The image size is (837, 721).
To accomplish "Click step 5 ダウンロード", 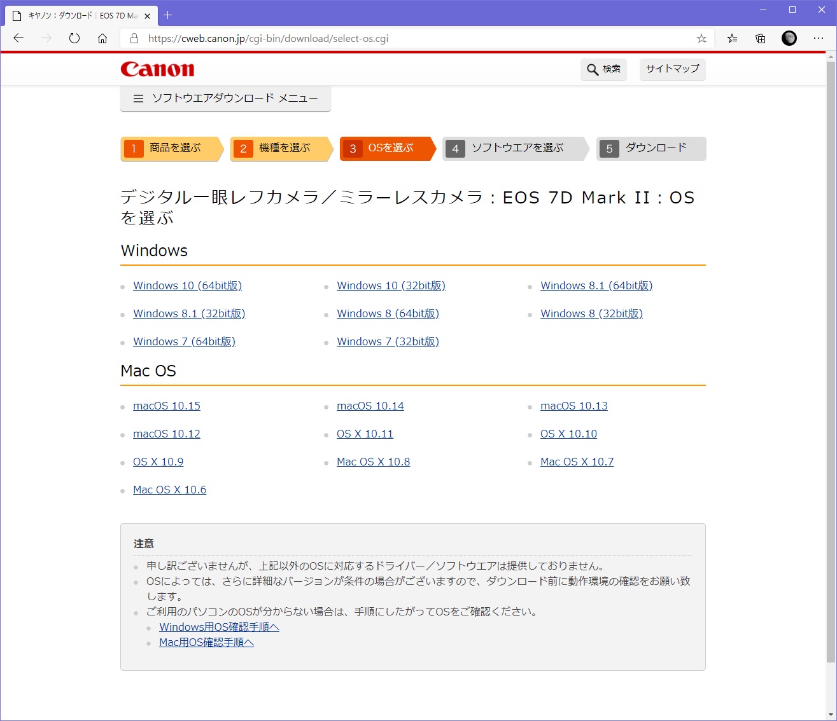I will tap(651, 149).
